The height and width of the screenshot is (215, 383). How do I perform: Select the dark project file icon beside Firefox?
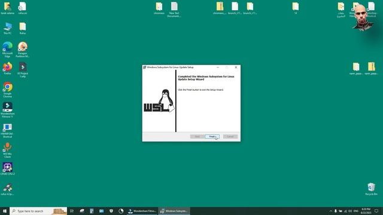coord(23,70)
